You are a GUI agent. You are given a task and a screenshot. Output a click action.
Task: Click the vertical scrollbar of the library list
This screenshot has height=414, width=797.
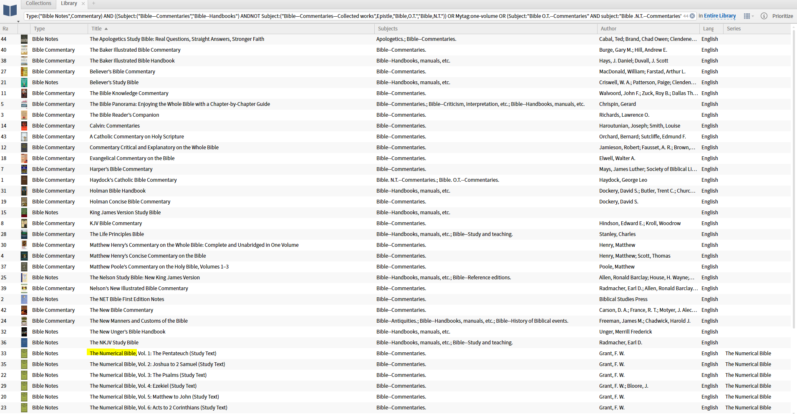point(794,179)
